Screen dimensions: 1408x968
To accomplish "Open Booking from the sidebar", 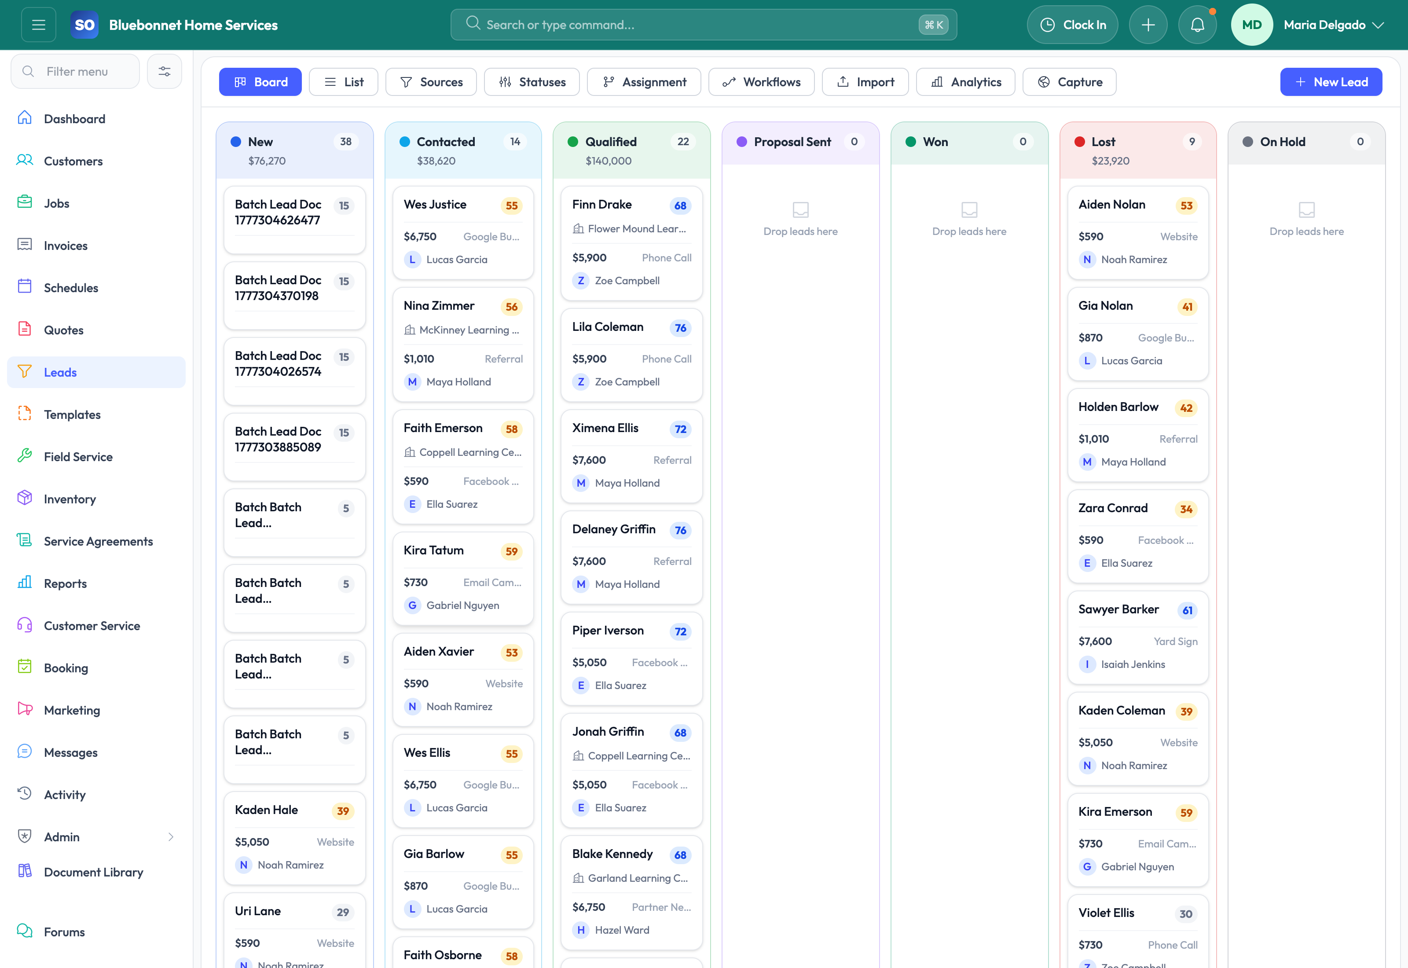I will [96, 668].
